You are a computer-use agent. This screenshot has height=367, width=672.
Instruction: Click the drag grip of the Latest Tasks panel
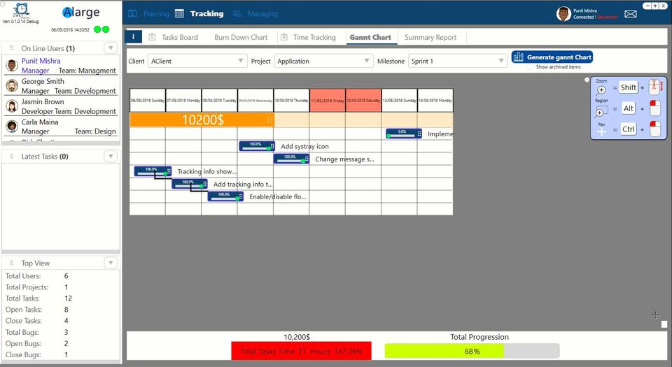12,156
